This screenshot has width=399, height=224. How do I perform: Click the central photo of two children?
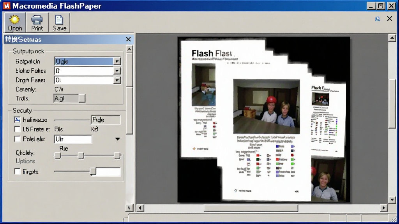(267, 107)
